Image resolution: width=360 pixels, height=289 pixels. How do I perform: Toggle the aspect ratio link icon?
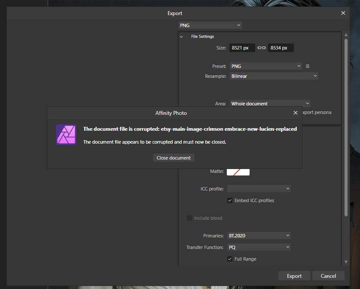[x=262, y=48]
